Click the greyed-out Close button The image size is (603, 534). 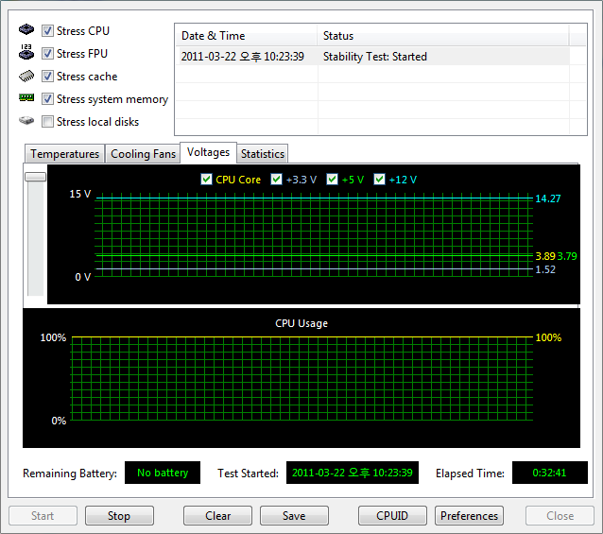[560, 515]
